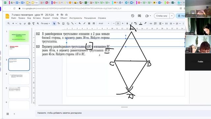The image size is (211, 119).
Task: Open more toolbar options
Action: (x=183, y=23)
